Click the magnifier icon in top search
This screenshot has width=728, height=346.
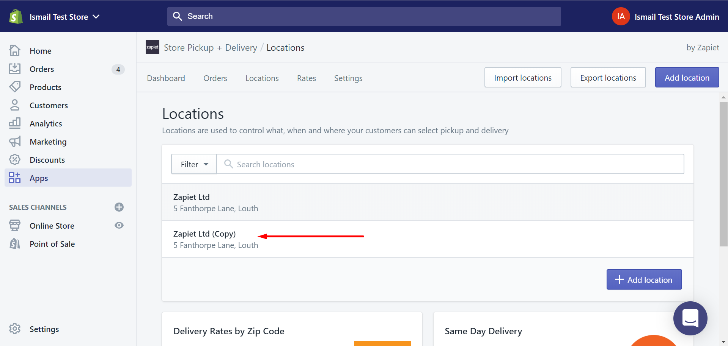point(177,16)
